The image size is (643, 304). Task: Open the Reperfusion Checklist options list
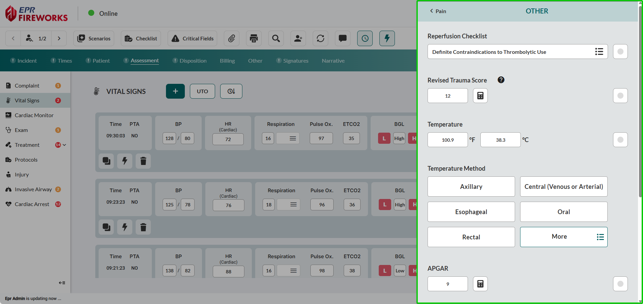point(599,51)
